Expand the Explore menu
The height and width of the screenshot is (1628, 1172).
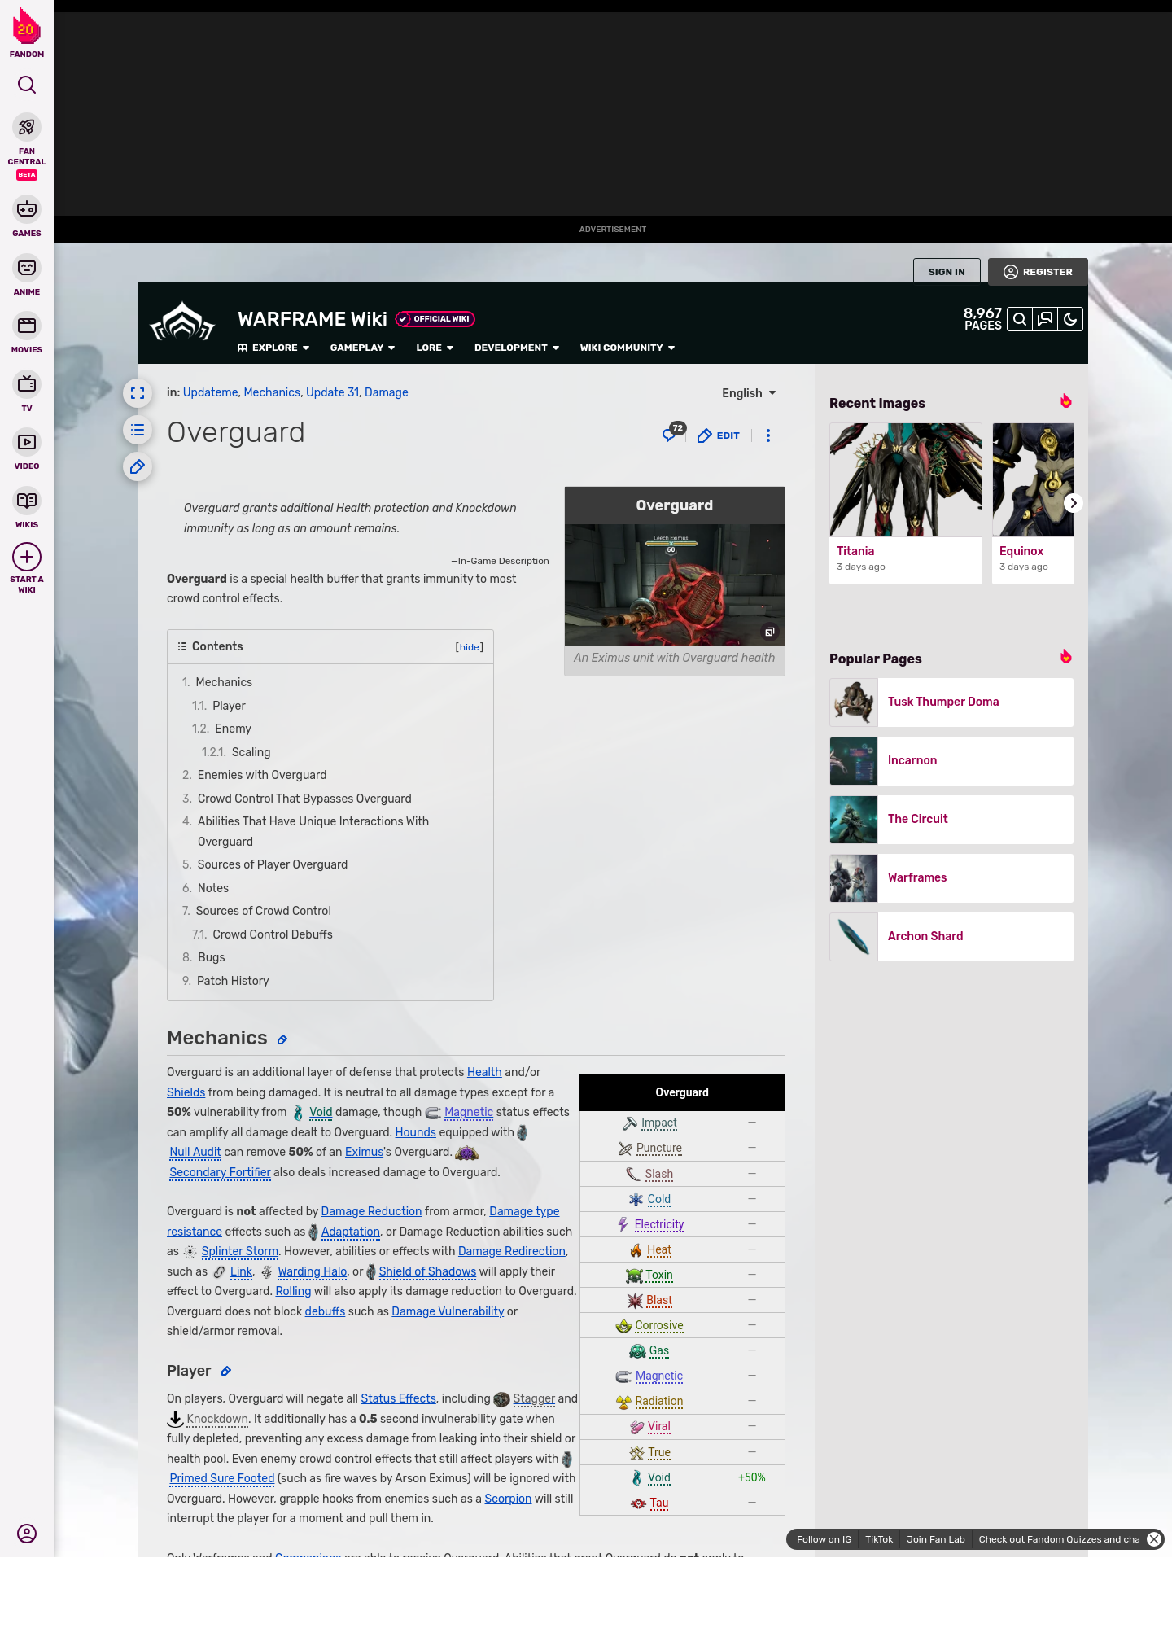click(x=273, y=348)
